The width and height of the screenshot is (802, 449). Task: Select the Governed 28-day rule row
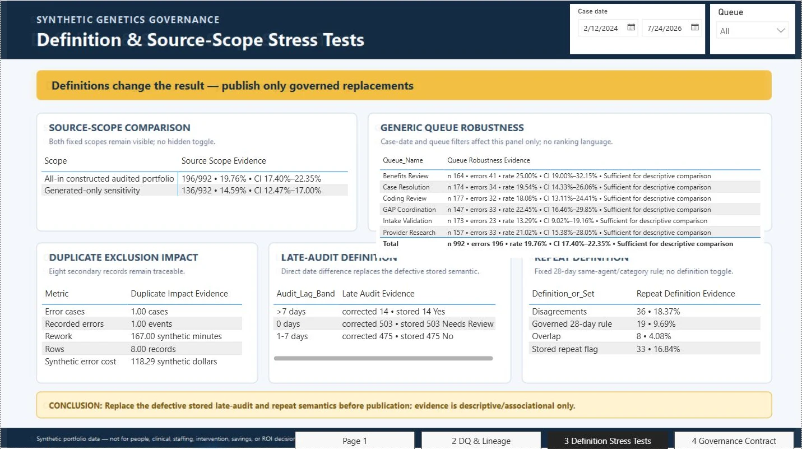pos(645,324)
